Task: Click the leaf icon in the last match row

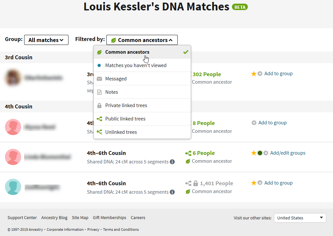Action: click(188, 191)
